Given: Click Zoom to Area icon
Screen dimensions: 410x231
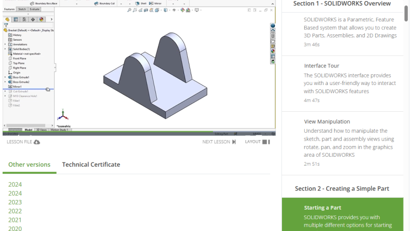Looking at the screenshot, I should pyautogui.click(x=135, y=10).
